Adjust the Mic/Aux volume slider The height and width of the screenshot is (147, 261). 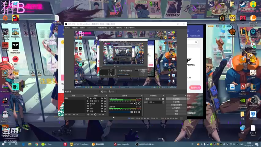coord(121,104)
